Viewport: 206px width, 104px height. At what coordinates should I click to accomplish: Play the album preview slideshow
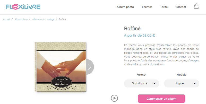pyautogui.click(x=114, y=98)
